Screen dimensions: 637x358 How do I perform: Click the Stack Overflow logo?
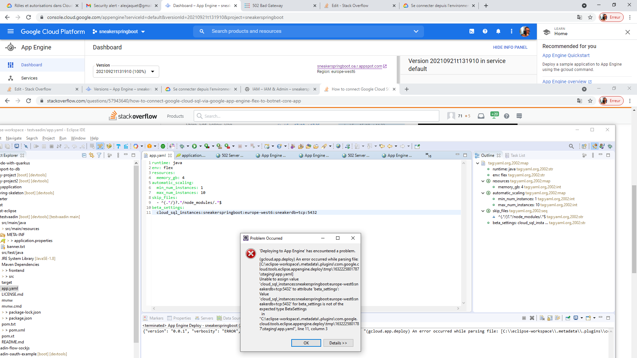point(133,116)
